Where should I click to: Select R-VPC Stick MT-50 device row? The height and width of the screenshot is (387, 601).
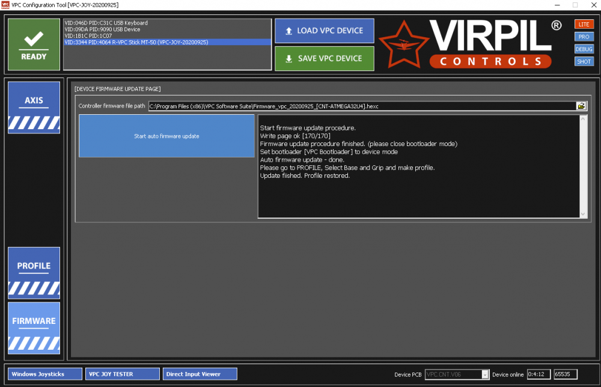[x=167, y=42]
